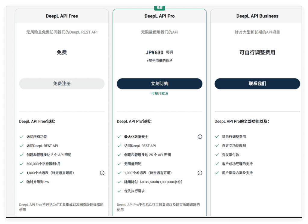Viewport: 308px width, 224px height.
Task: Click the 免费注册 button
Action: click(x=62, y=84)
